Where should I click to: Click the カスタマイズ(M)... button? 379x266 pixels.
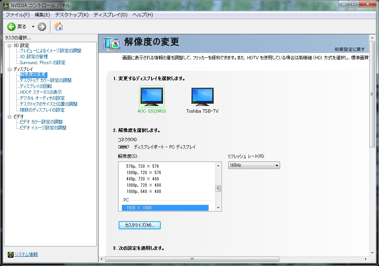click(x=139, y=225)
